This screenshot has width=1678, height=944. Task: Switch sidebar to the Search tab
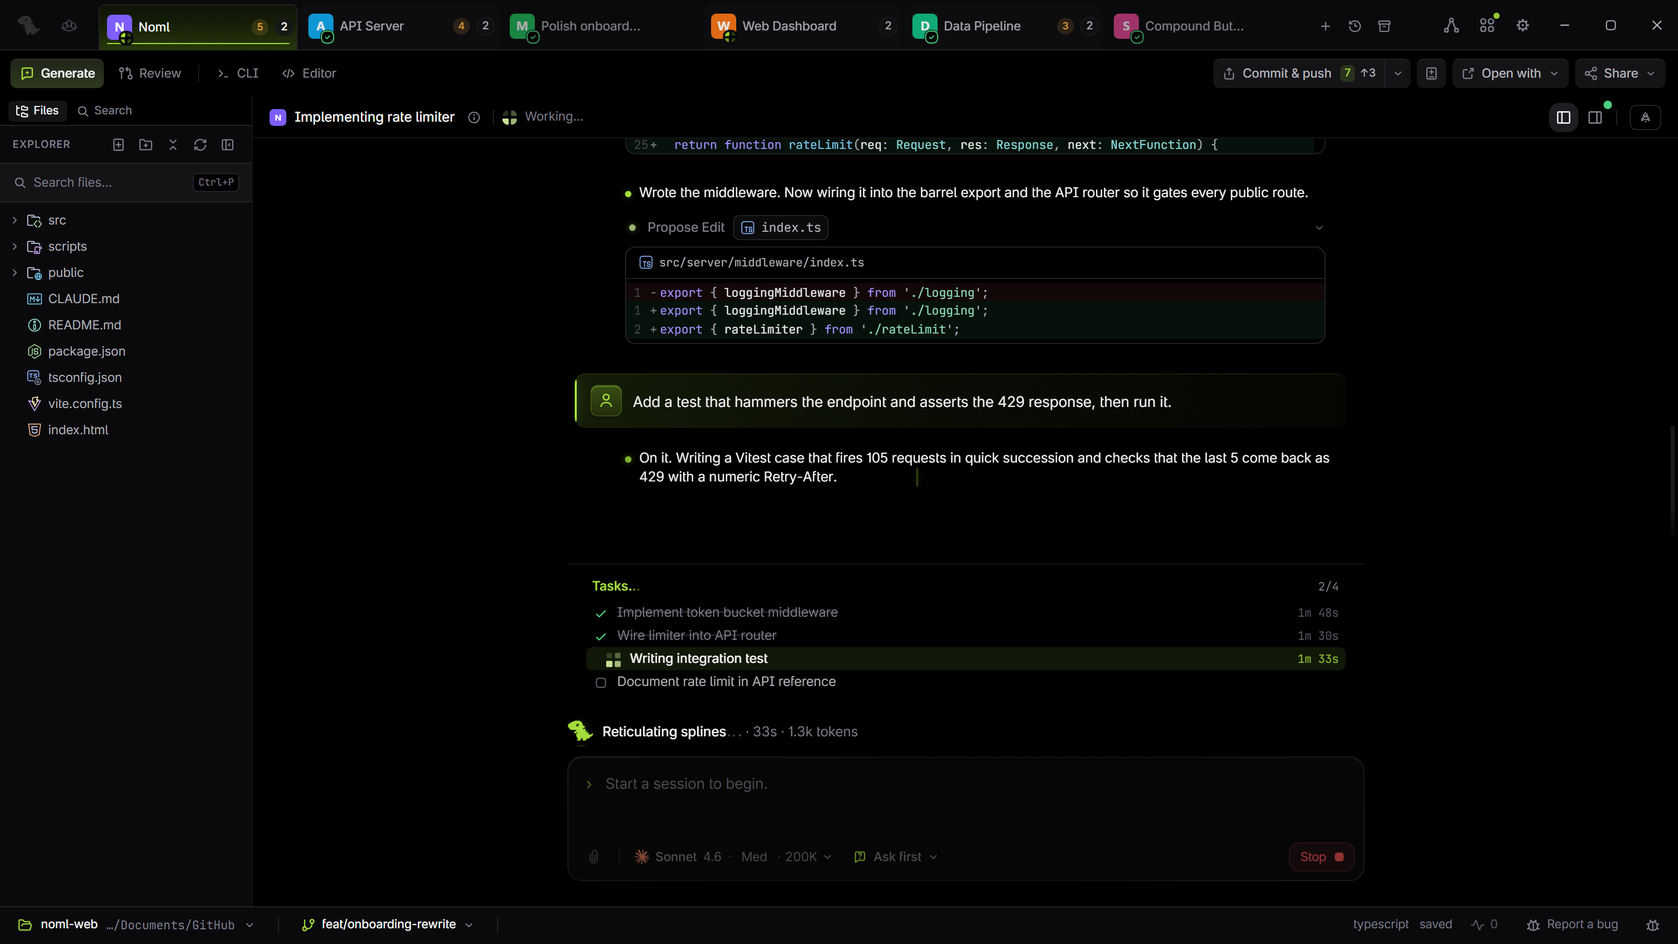[x=104, y=111]
